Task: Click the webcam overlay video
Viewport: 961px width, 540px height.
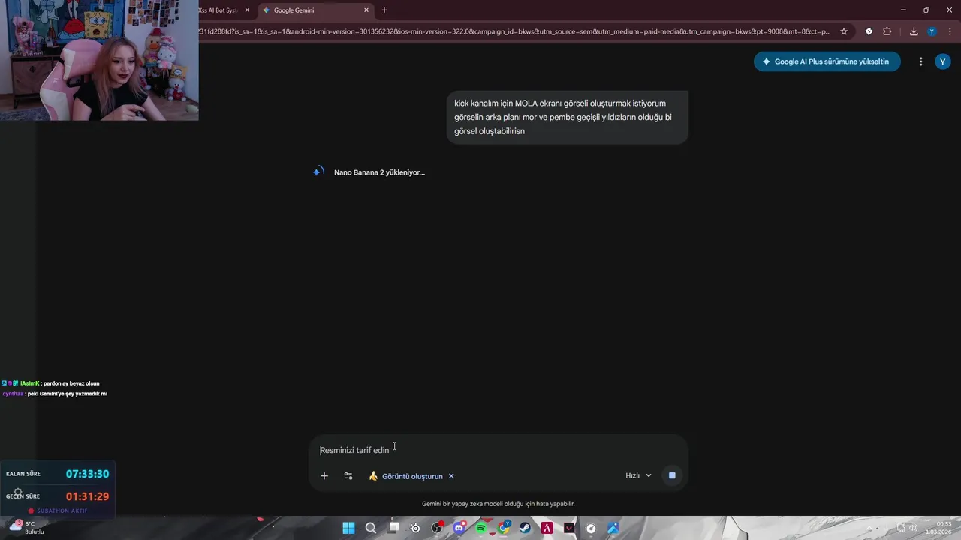Action: point(99,60)
